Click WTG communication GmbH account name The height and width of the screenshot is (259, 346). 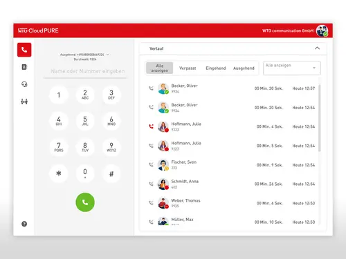[x=288, y=30]
